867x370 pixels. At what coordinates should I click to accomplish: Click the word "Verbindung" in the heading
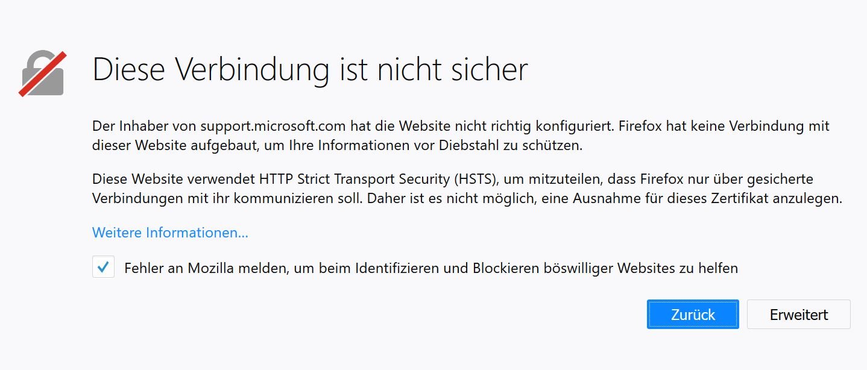(253, 70)
